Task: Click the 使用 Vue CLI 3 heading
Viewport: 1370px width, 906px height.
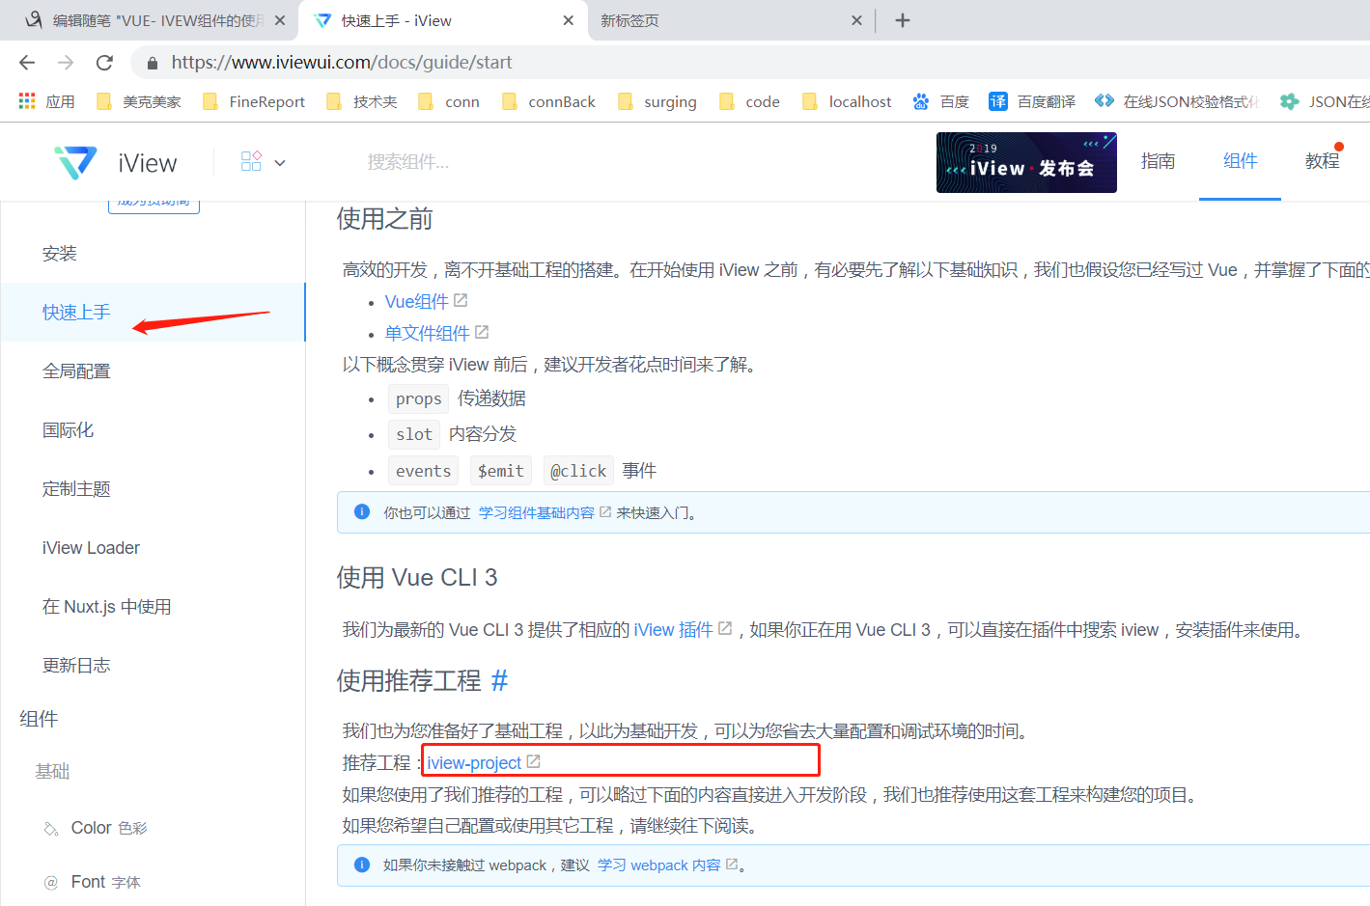Action: click(417, 577)
